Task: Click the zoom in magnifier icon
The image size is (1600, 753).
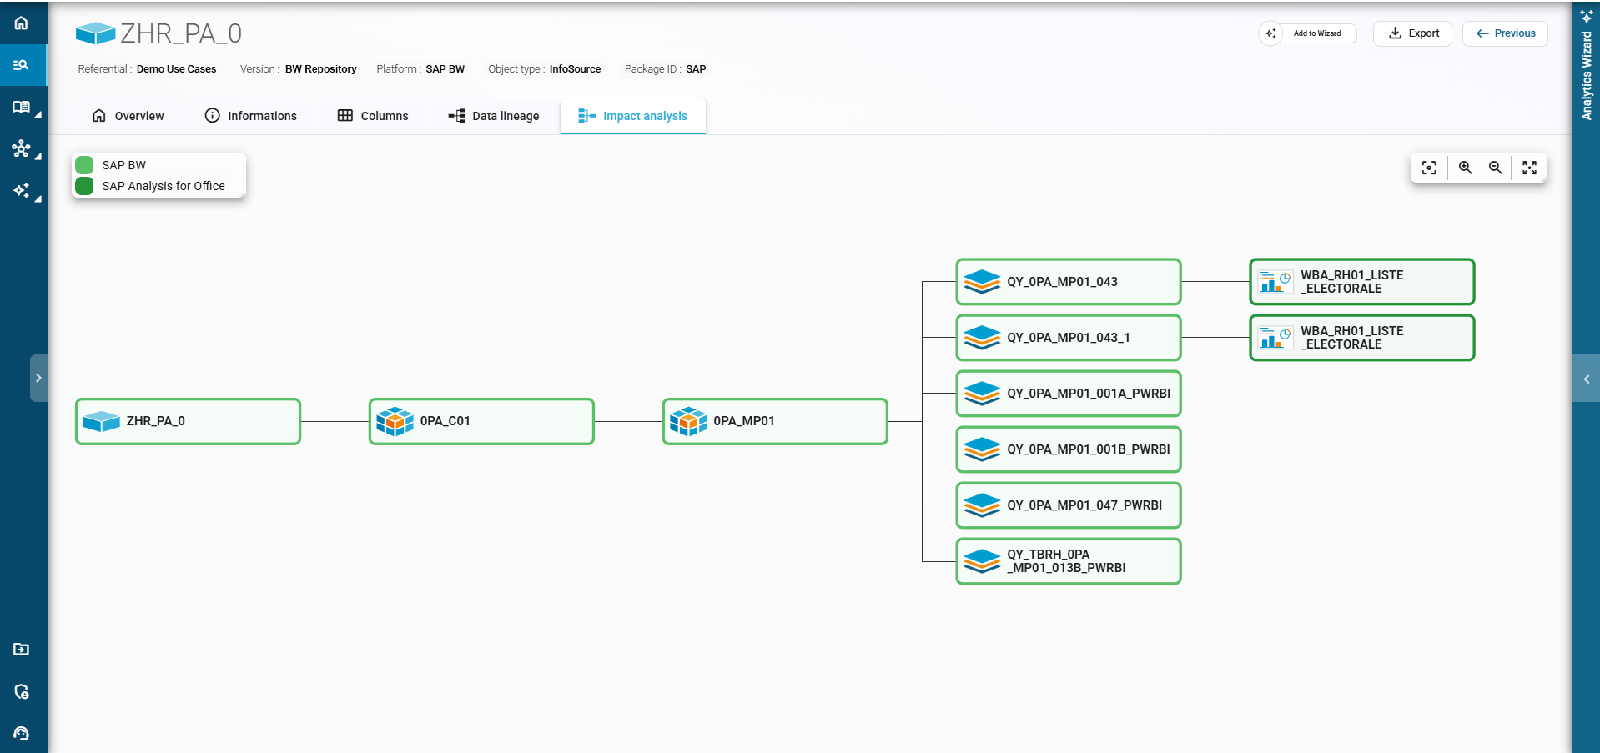Action: pyautogui.click(x=1465, y=168)
